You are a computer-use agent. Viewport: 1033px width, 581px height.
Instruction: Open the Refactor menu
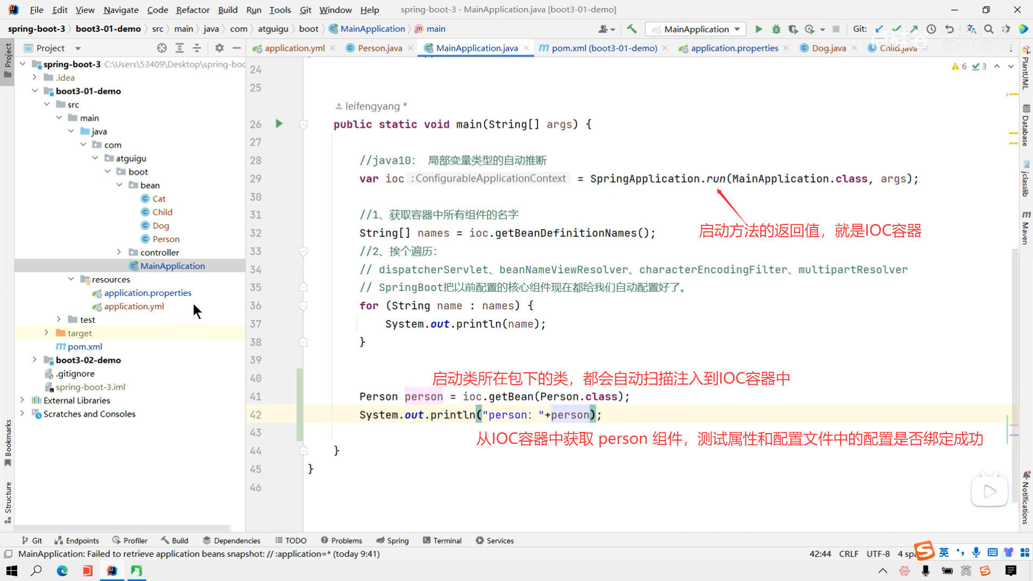click(193, 10)
